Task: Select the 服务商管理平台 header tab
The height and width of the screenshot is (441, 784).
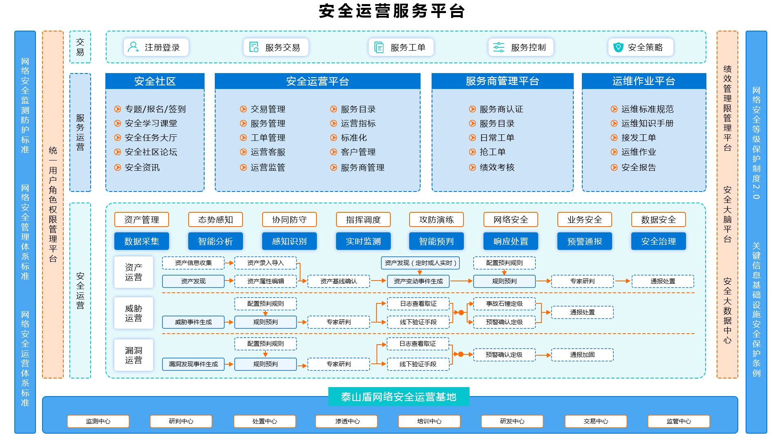Action: pos(502,81)
